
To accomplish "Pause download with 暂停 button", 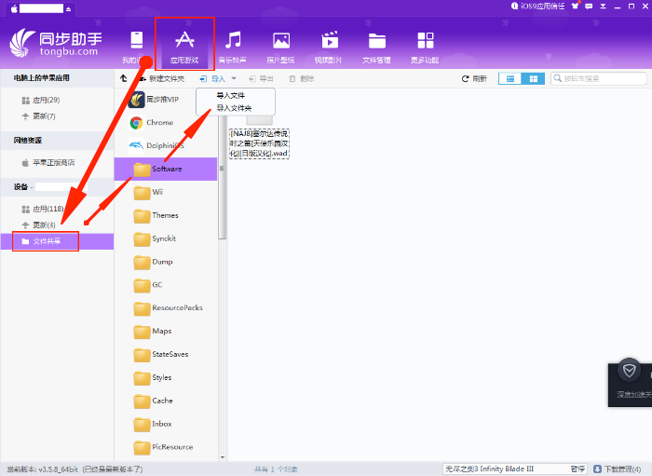I will coord(577,469).
